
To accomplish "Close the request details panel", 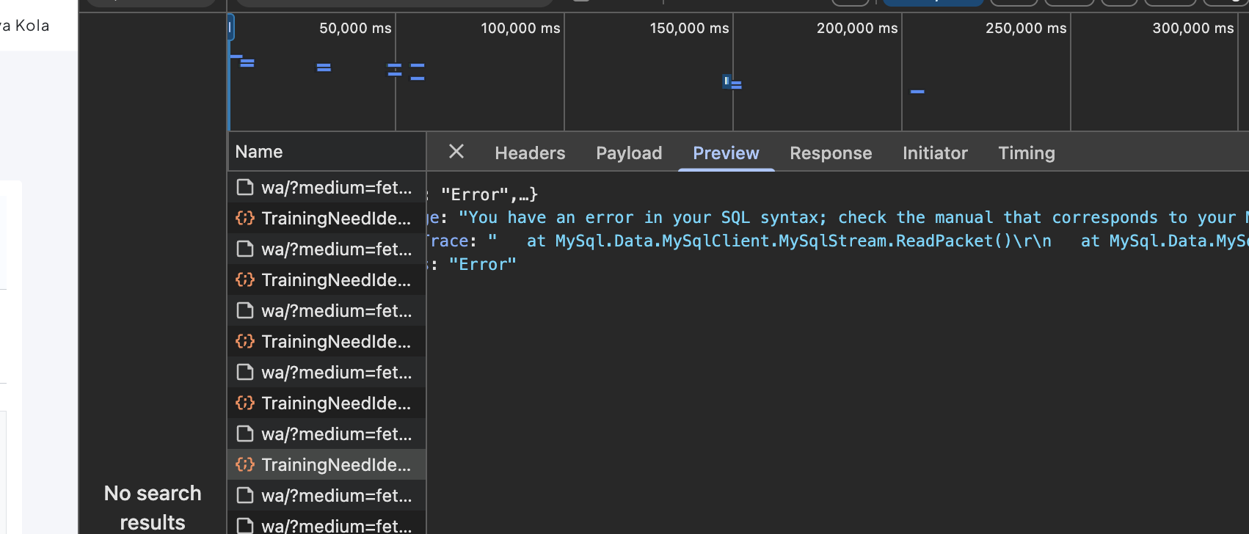I will tap(456, 152).
